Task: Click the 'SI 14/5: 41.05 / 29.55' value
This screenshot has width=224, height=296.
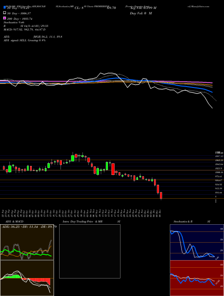Action: (34, 26)
